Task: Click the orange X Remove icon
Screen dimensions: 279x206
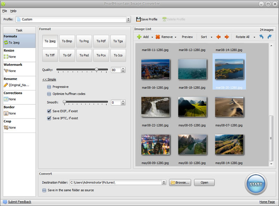Action: tap(158, 37)
